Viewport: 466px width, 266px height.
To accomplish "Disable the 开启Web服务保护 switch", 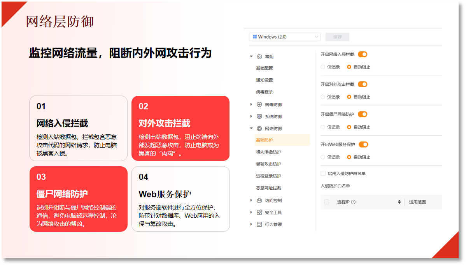I will pyautogui.click(x=363, y=144).
